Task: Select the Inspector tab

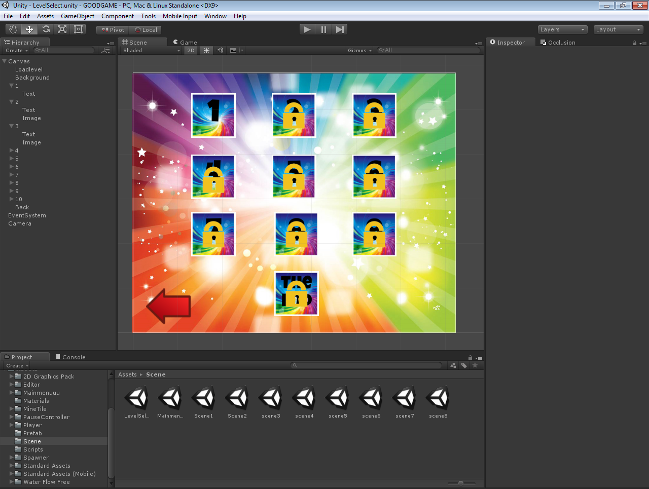Action: coord(510,43)
